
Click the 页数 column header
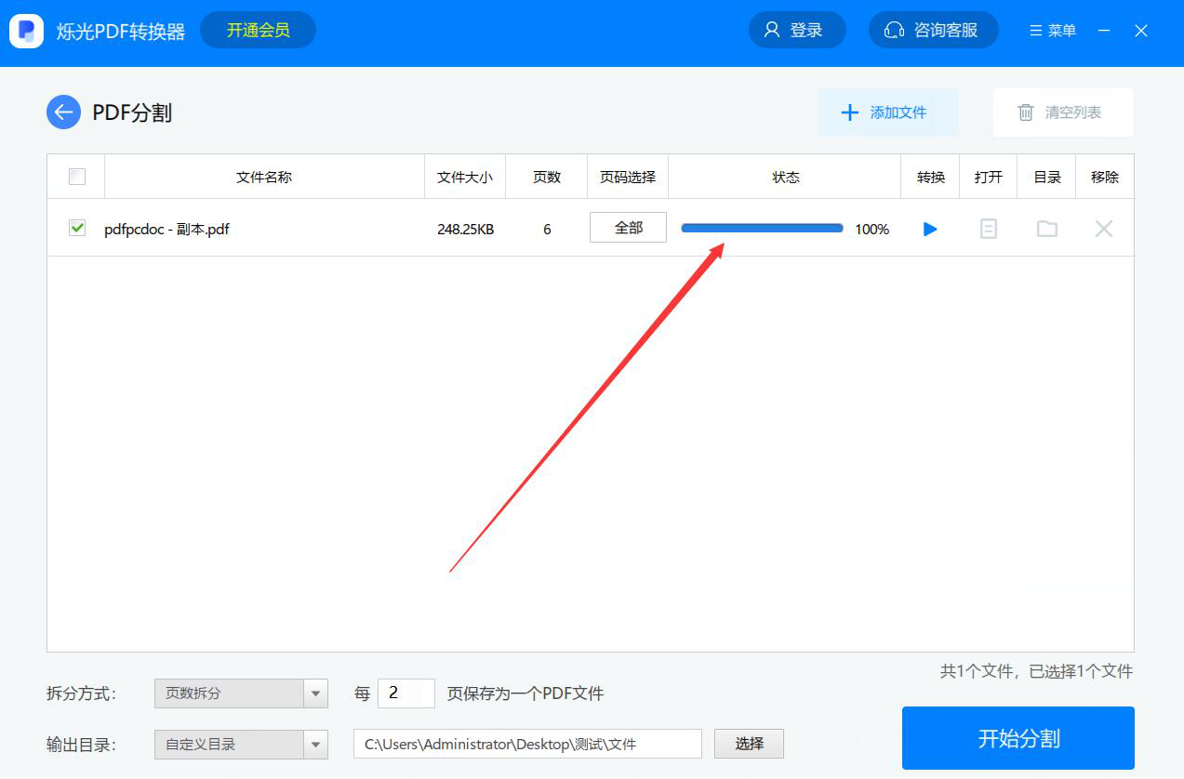coord(547,177)
